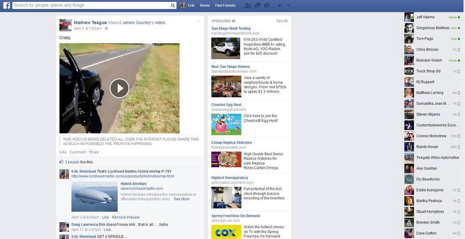Screen dimensions: 465x239
Task: Open the lockheedmartin.com HybridAirship URL
Action: [123, 176]
